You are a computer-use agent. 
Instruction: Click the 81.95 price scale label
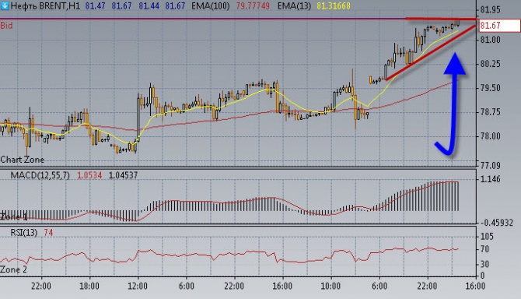coord(491,10)
